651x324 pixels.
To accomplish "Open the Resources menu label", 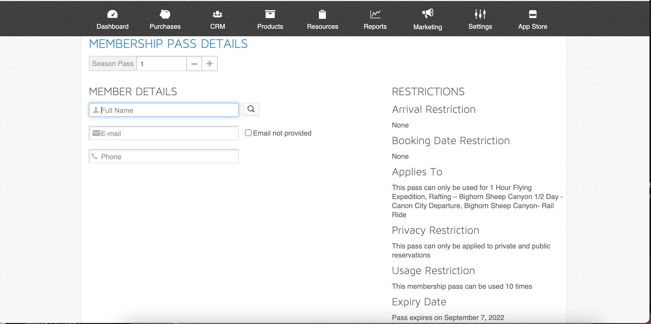I will click(x=322, y=26).
